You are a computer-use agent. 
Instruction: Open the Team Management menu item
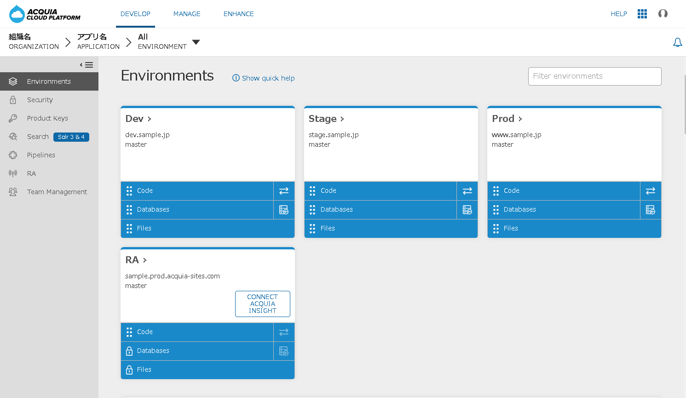pos(49,192)
